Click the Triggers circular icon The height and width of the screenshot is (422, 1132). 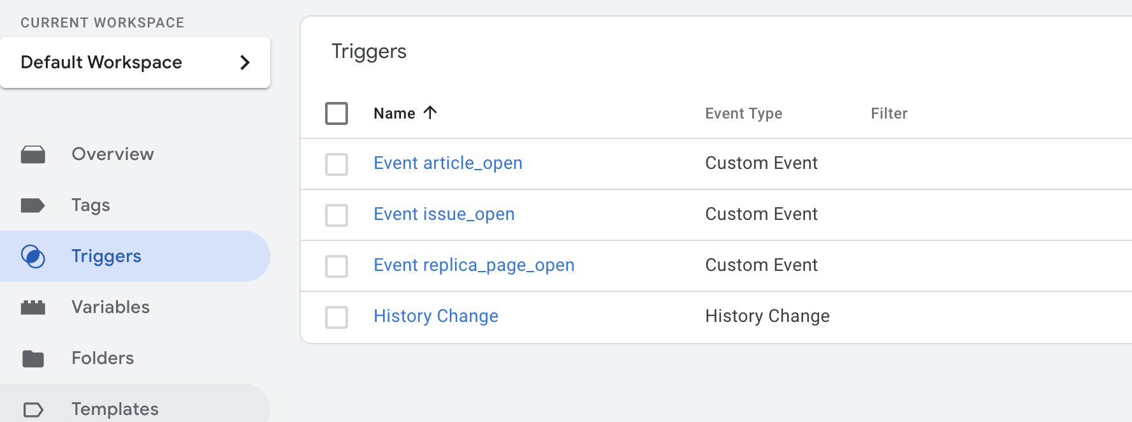pos(33,256)
